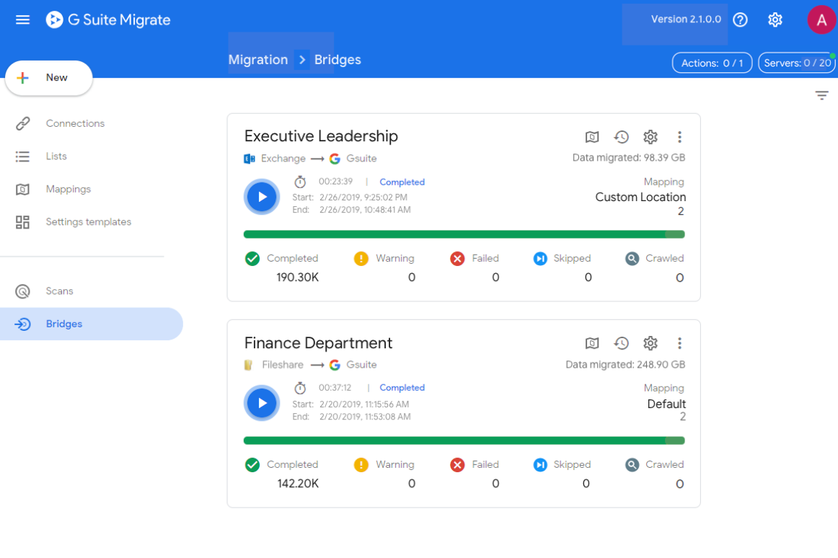Viewport: 838px width, 558px height.
Task: Click 142.20K completed count
Action: 299,484
